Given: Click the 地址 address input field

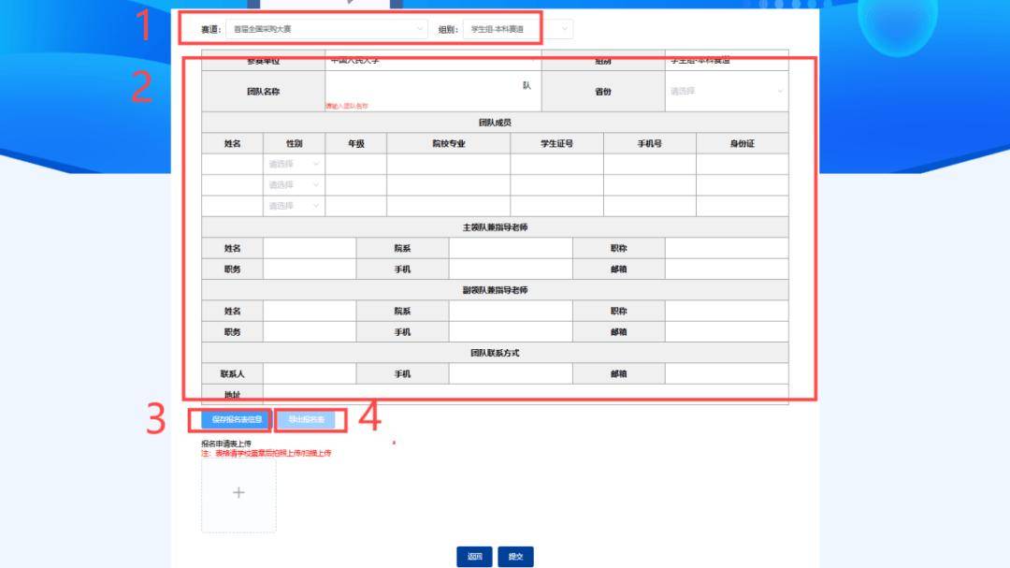Looking at the screenshot, I should coord(421,393).
